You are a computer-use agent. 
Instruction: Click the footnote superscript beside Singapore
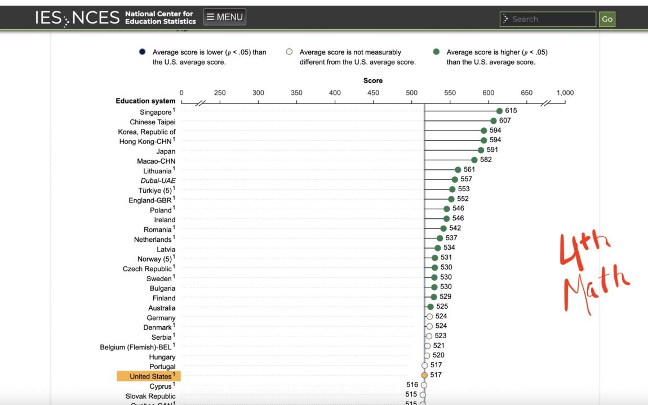(174, 110)
